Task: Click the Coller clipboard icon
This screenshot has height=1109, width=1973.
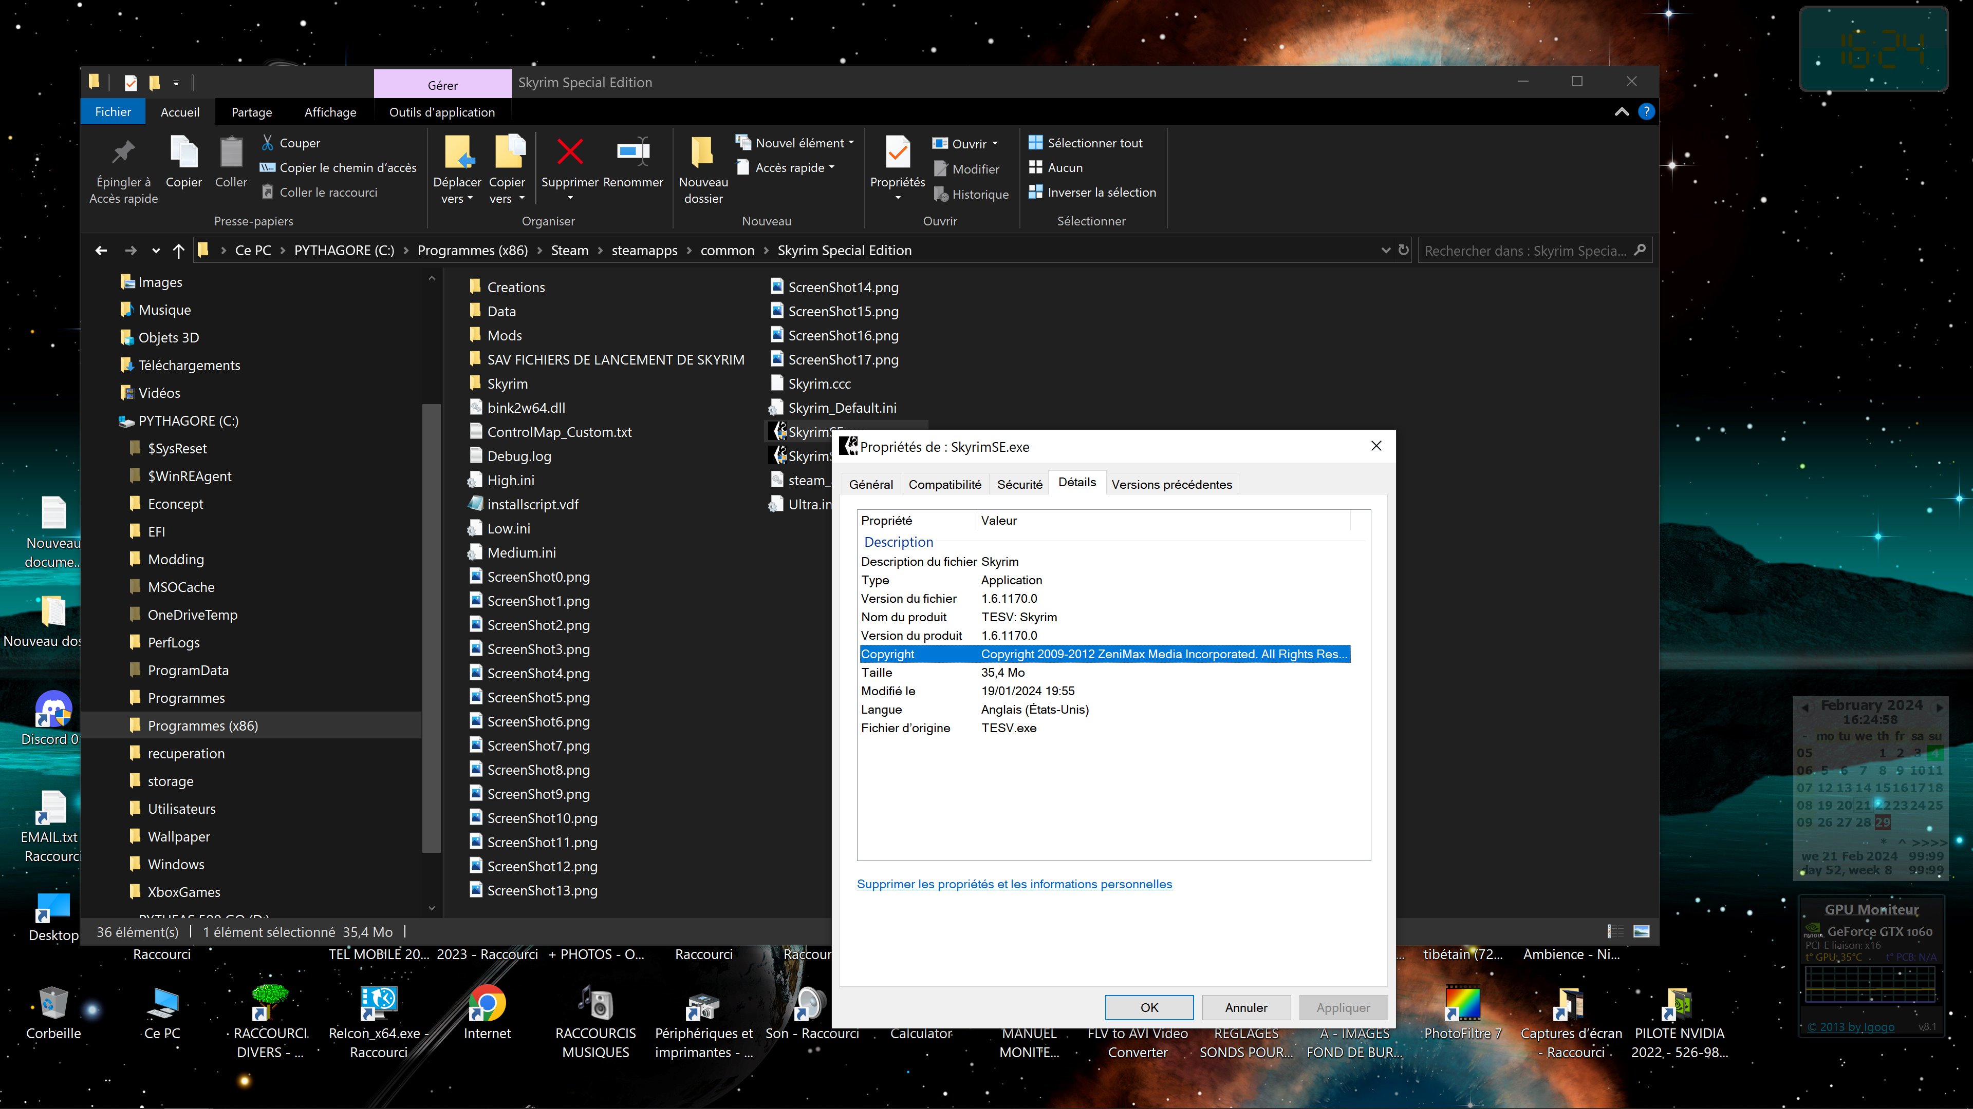Action: coord(231,151)
